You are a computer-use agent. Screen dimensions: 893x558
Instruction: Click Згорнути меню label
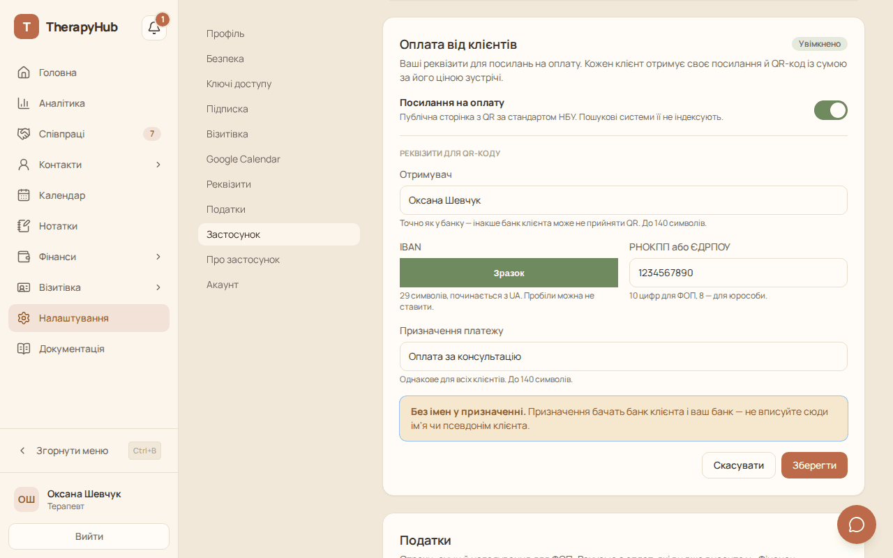(x=73, y=451)
